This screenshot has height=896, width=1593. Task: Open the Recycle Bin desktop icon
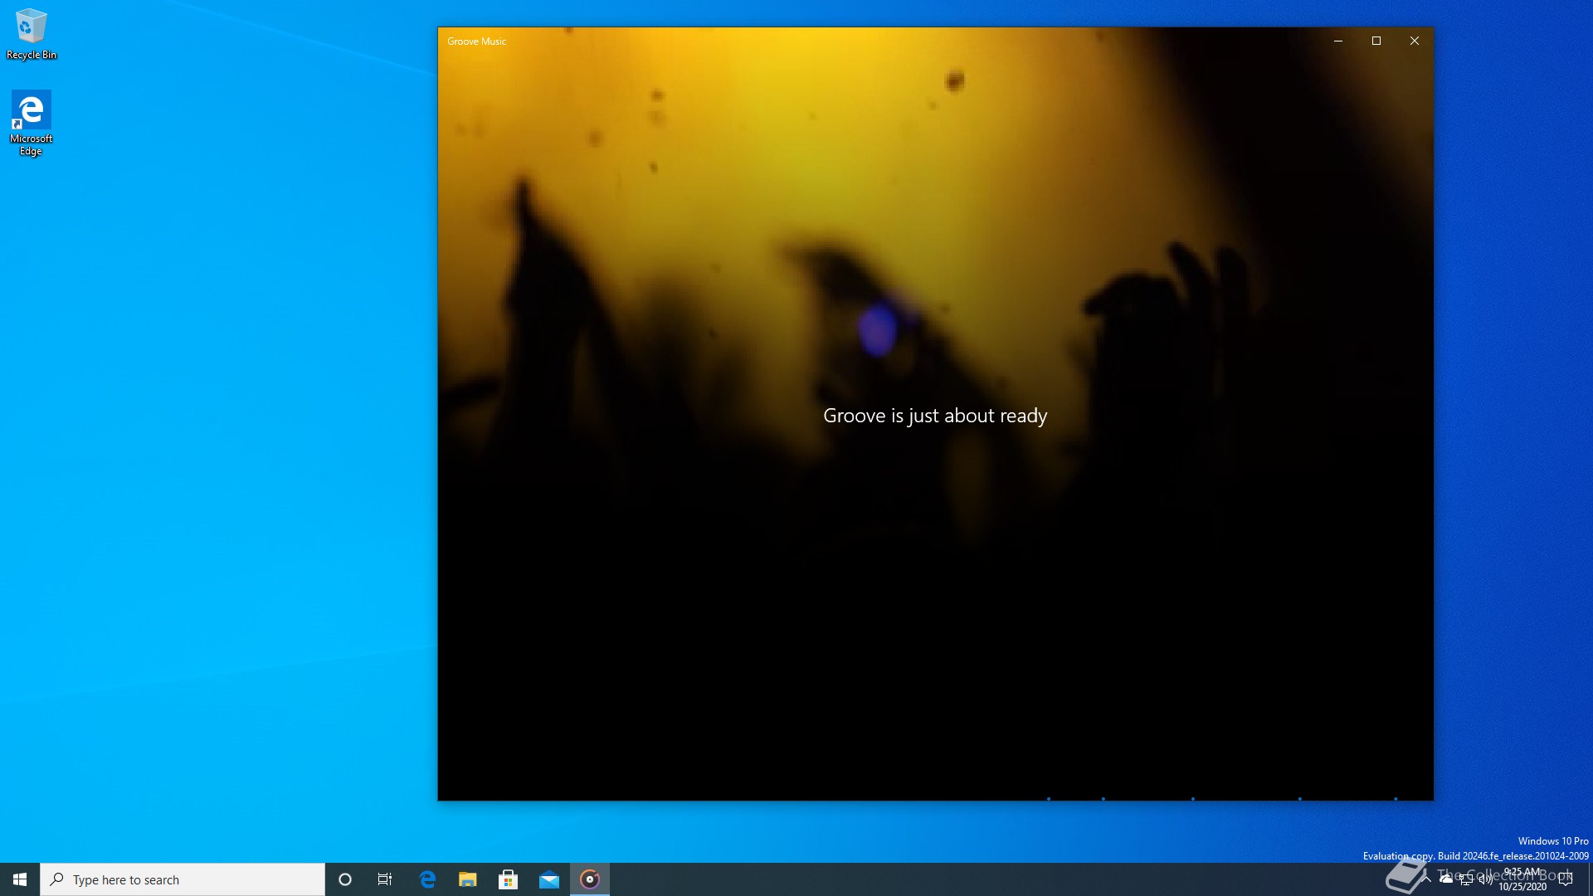point(32,34)
